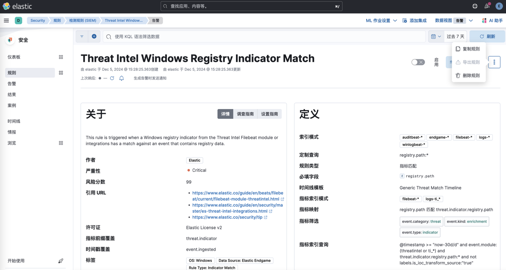
Task: Open the D space avatar
Action: 18,20
